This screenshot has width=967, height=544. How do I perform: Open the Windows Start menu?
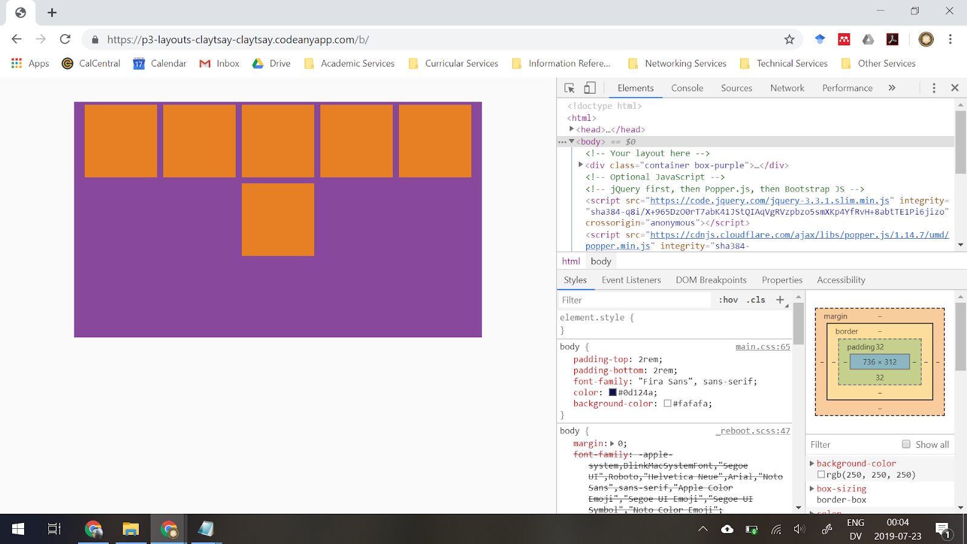click(x=18, y=529)
